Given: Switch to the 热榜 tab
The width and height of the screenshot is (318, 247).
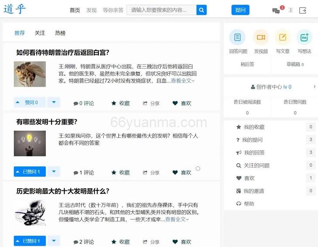Looking at the screenshot, I should (x=60, y=33).
